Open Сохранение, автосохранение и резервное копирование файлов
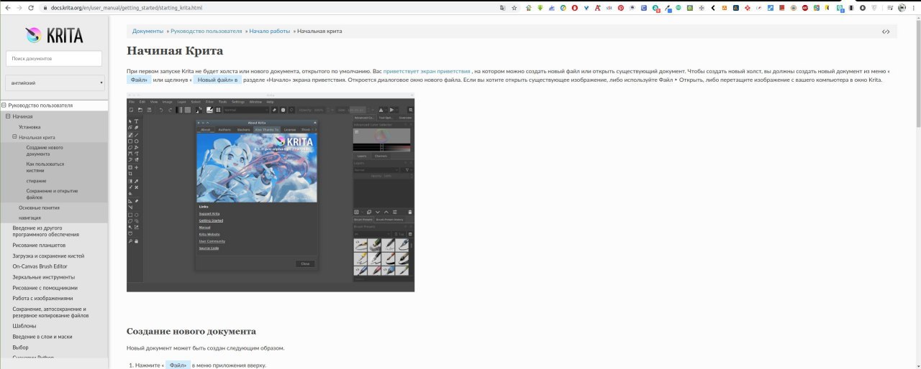Screen dimensions: 921x369 tap(50, 312)
